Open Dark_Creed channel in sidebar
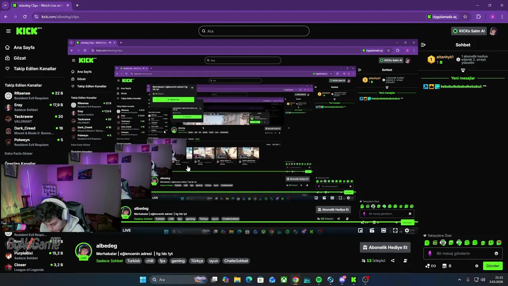This screenshot has width=508, height=286. 34,130
